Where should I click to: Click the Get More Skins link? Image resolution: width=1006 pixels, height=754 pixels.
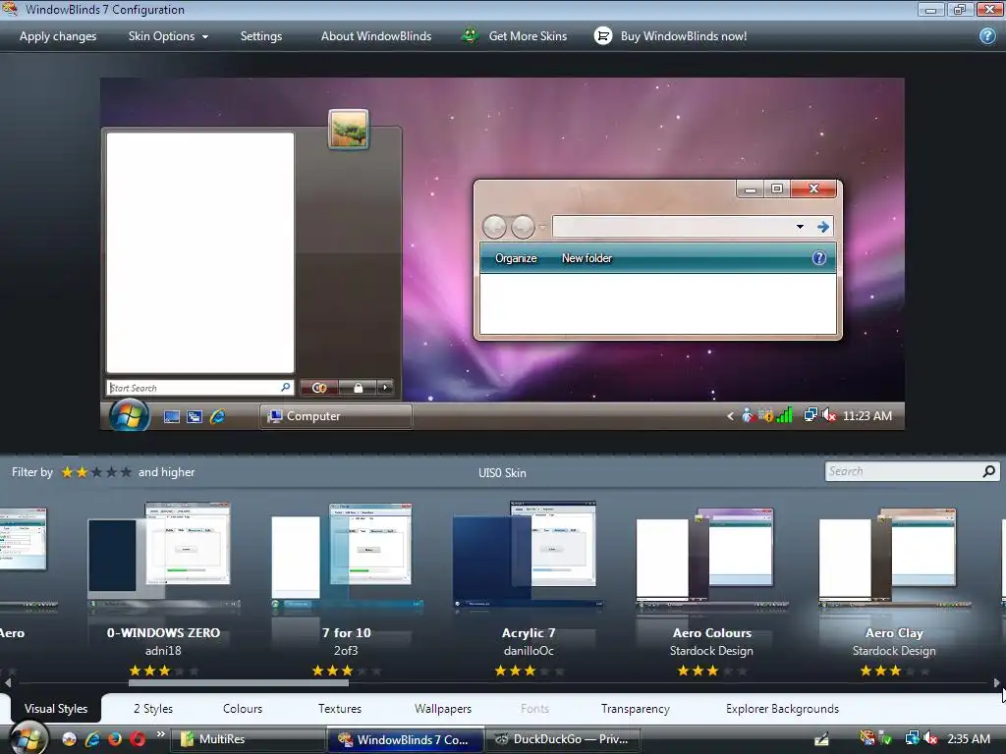coord(528,36)
